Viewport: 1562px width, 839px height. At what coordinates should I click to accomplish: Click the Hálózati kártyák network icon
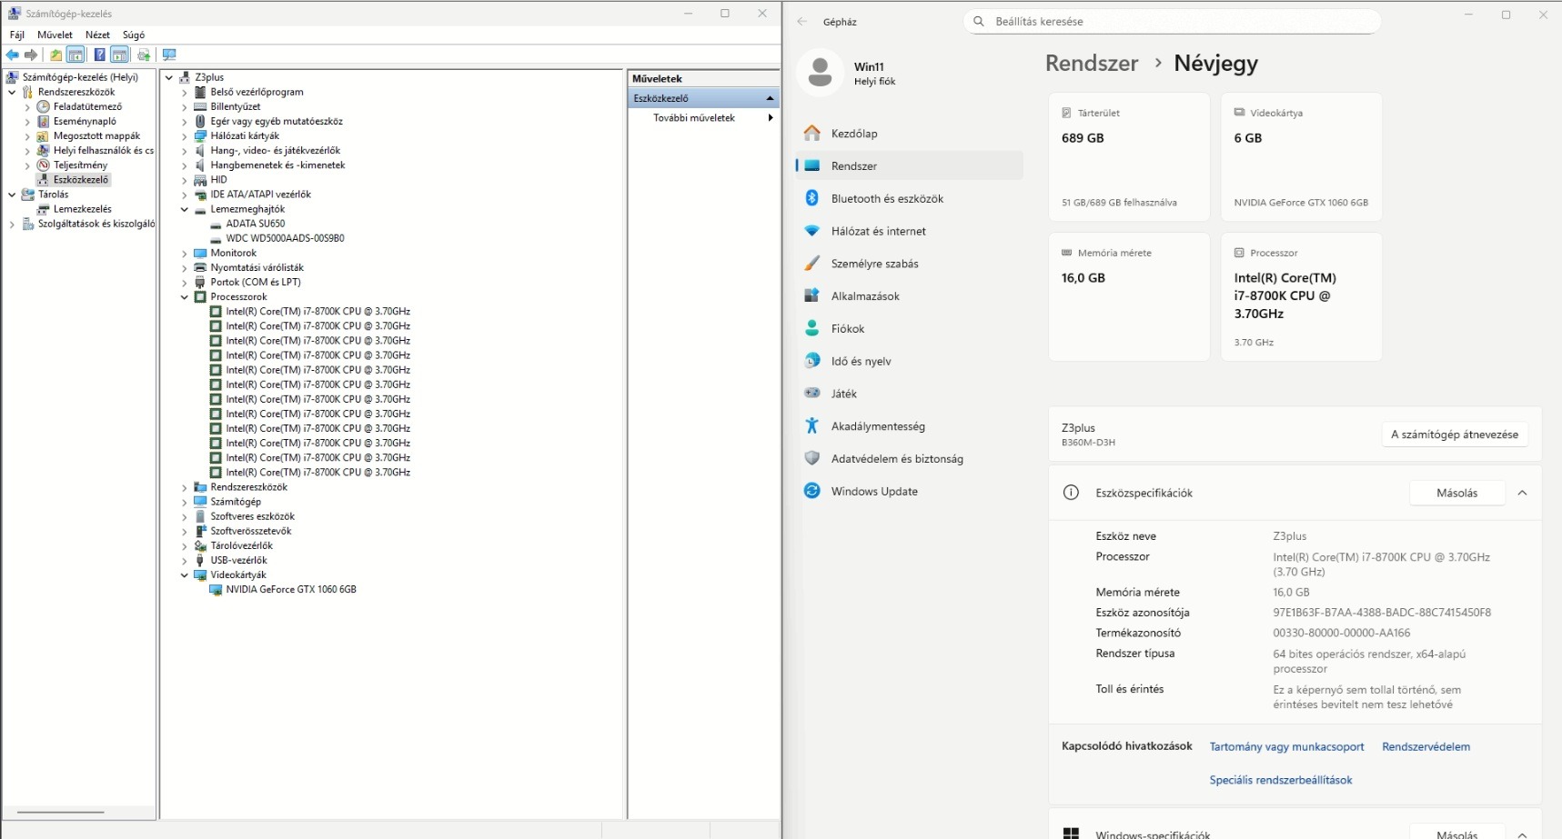[200, 135]
